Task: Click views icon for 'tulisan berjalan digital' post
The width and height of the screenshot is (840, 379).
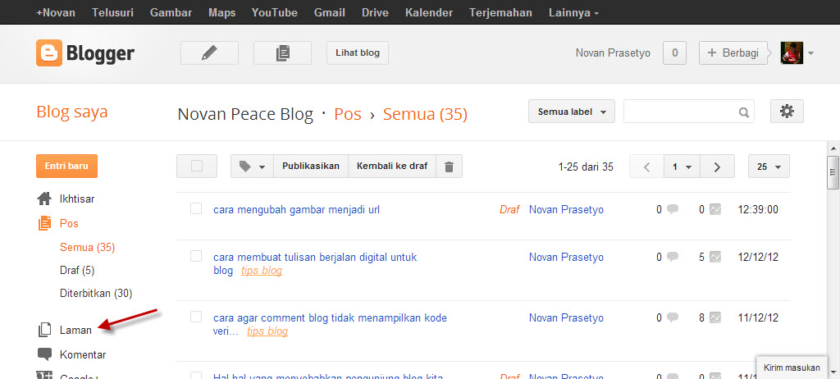Action: tap(715, 257)
